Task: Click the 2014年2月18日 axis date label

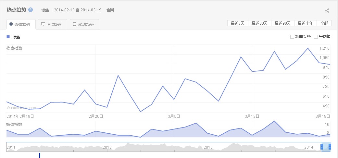Action: pos(20,116)
